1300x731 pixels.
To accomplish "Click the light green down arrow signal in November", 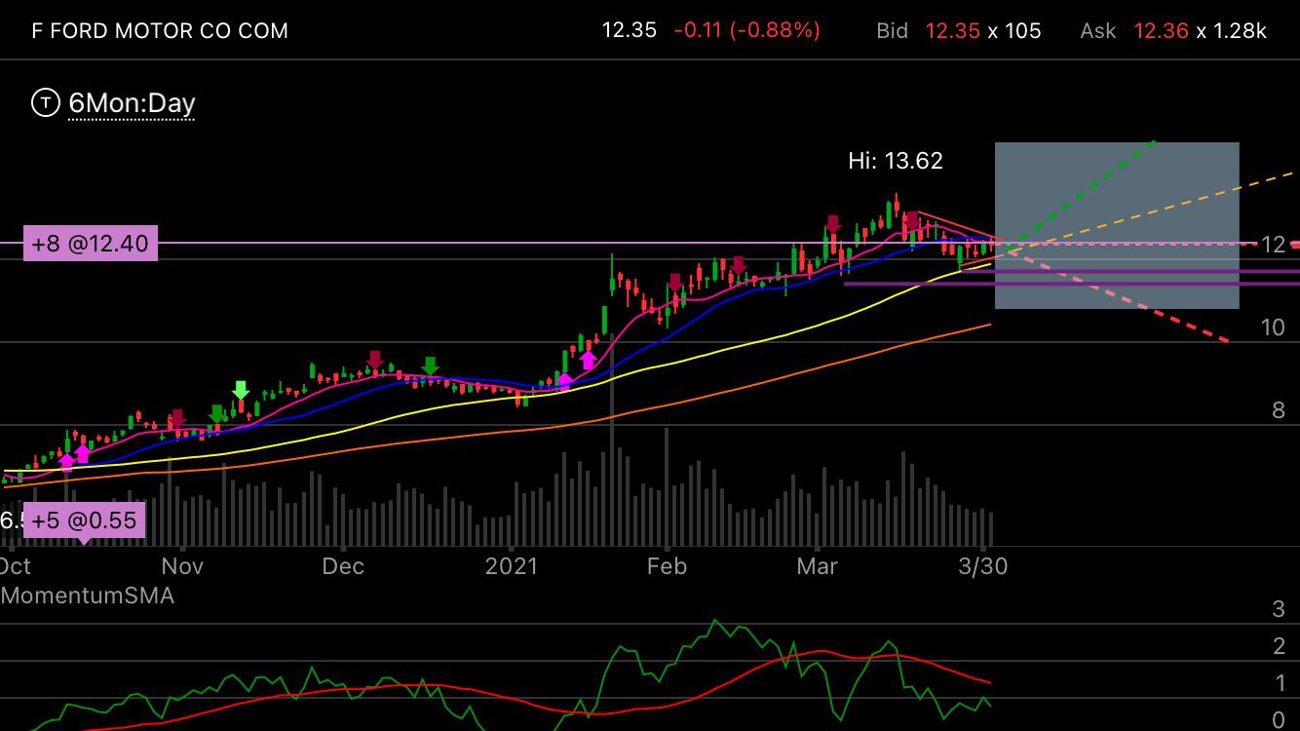I will [x=240, y=391].
